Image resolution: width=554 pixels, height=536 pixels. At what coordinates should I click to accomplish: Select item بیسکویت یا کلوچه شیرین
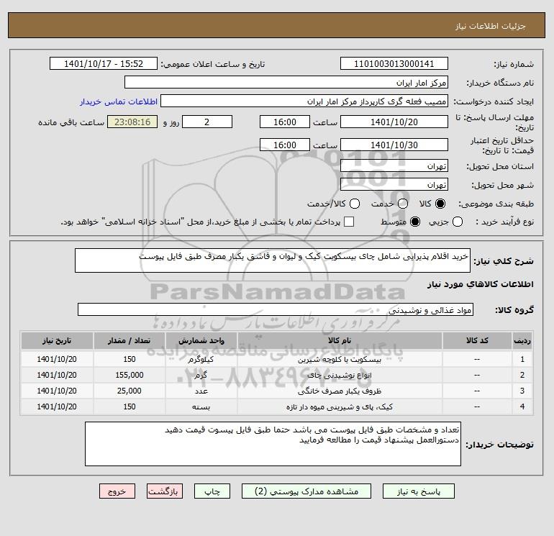[340, 360]
